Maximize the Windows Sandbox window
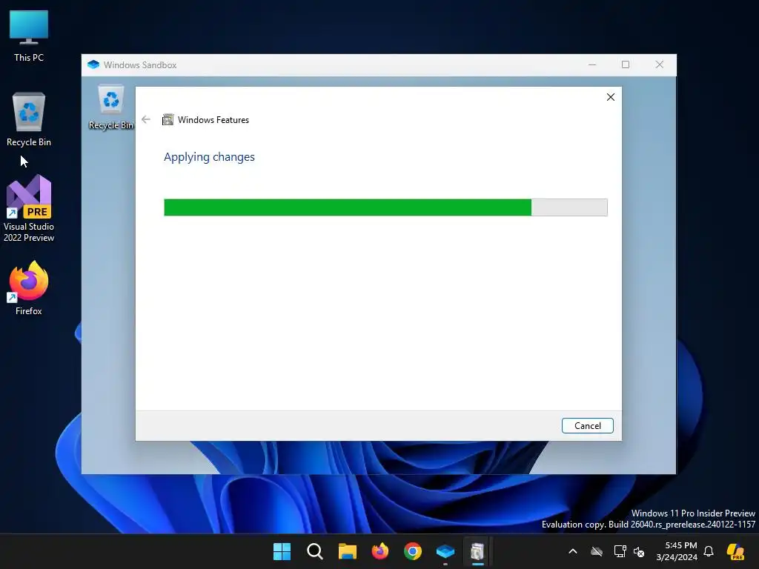The image size is (759, 569). 626,65
